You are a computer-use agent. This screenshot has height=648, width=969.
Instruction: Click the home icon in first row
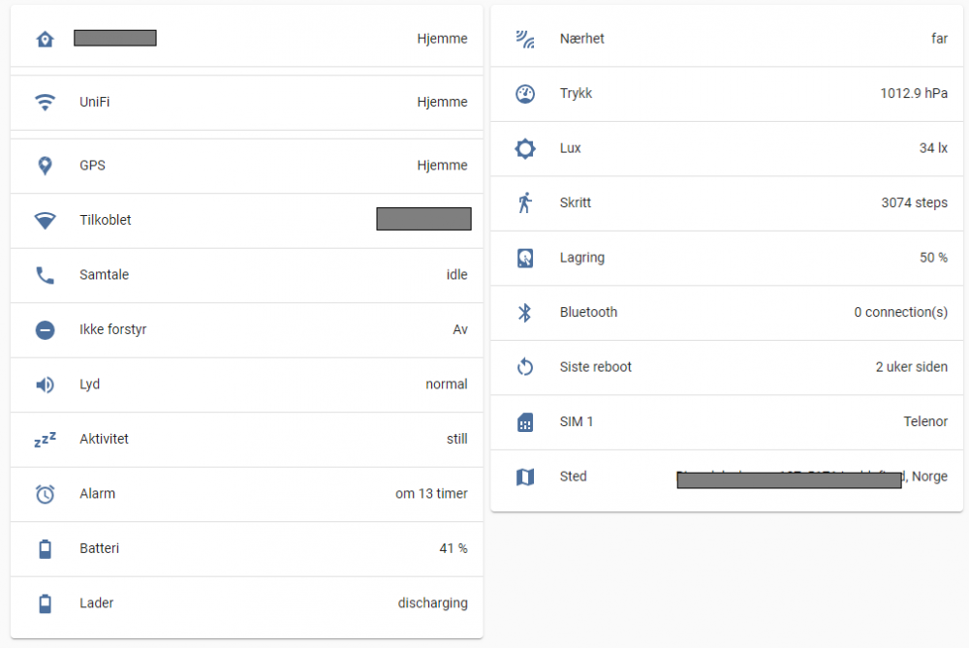coord(45,39)
